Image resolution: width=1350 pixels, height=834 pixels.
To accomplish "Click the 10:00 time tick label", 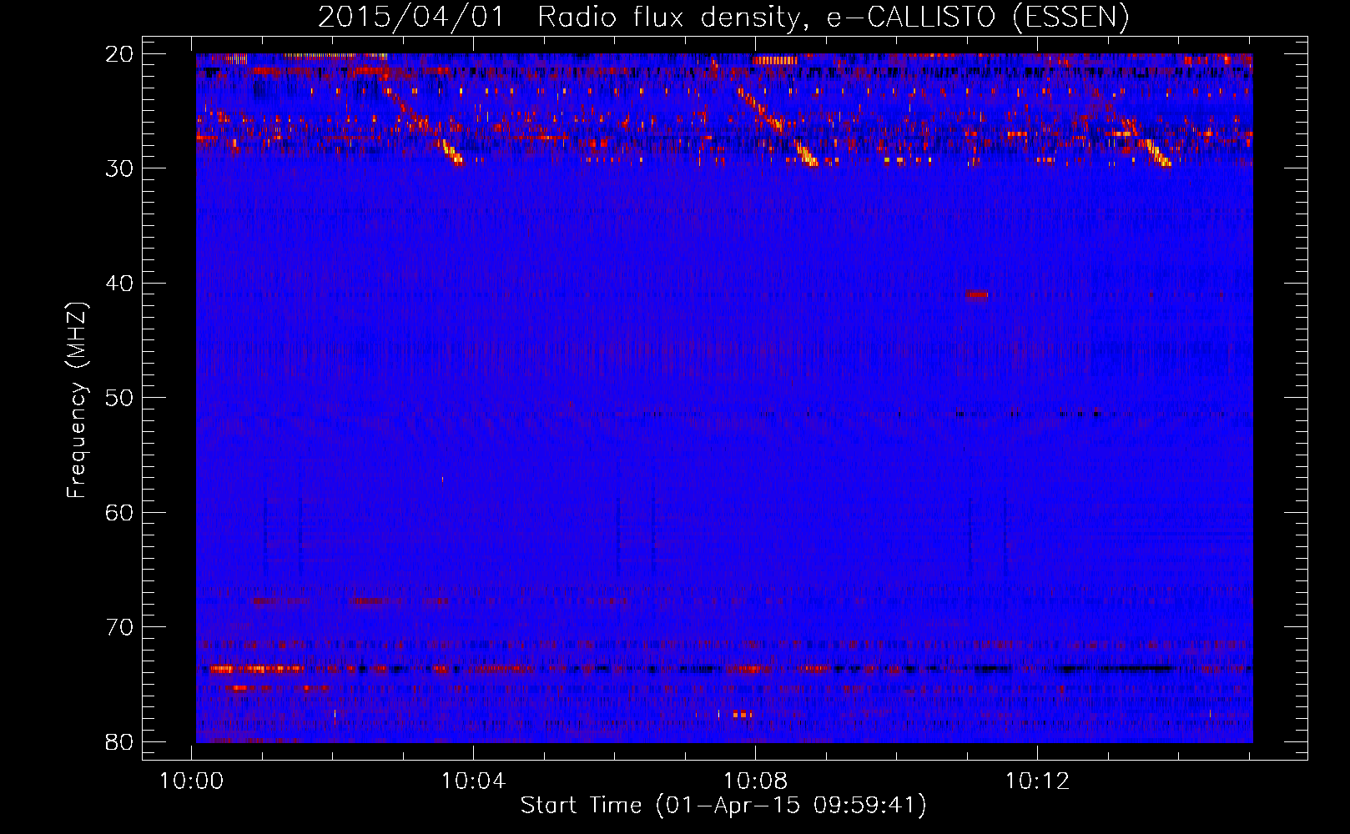I will click(192, 781).
